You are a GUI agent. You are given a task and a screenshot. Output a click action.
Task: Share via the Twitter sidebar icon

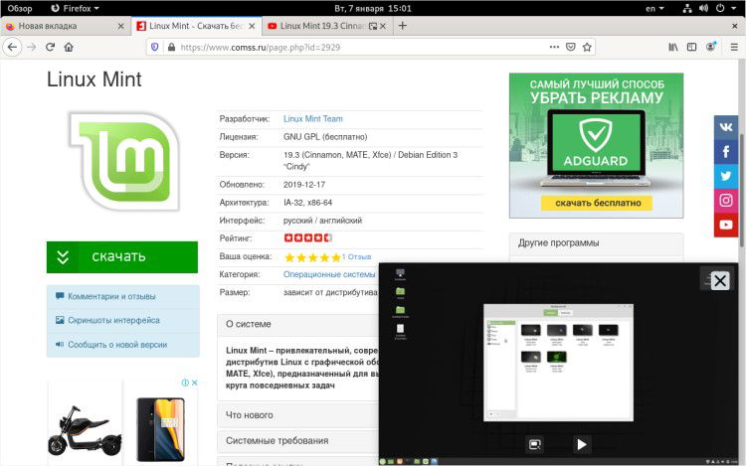(725, 176)
